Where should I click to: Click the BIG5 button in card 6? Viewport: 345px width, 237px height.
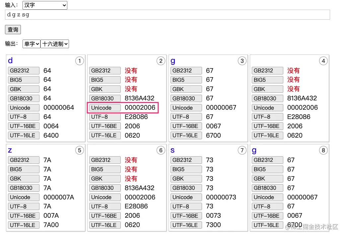pyautogui.click(x=105, y=169)
